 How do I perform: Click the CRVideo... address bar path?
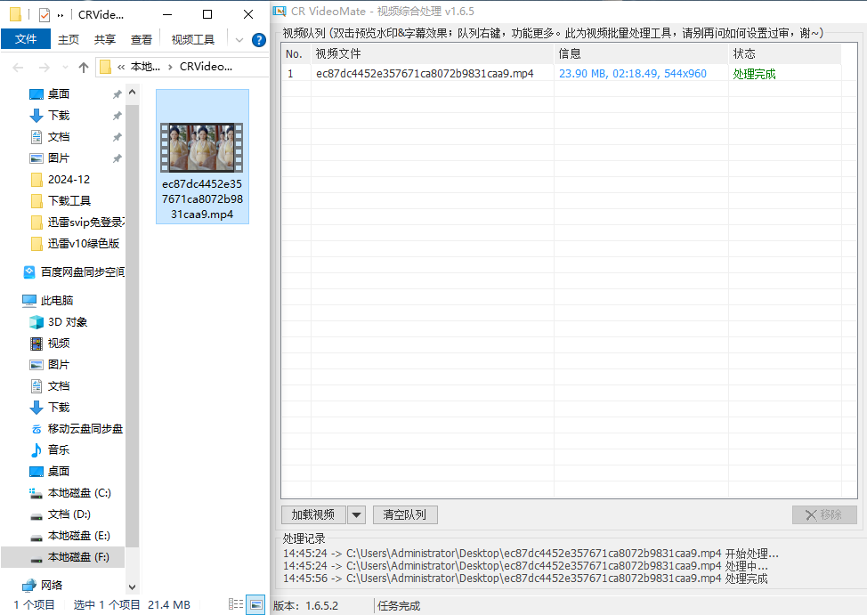click(206, 67)
